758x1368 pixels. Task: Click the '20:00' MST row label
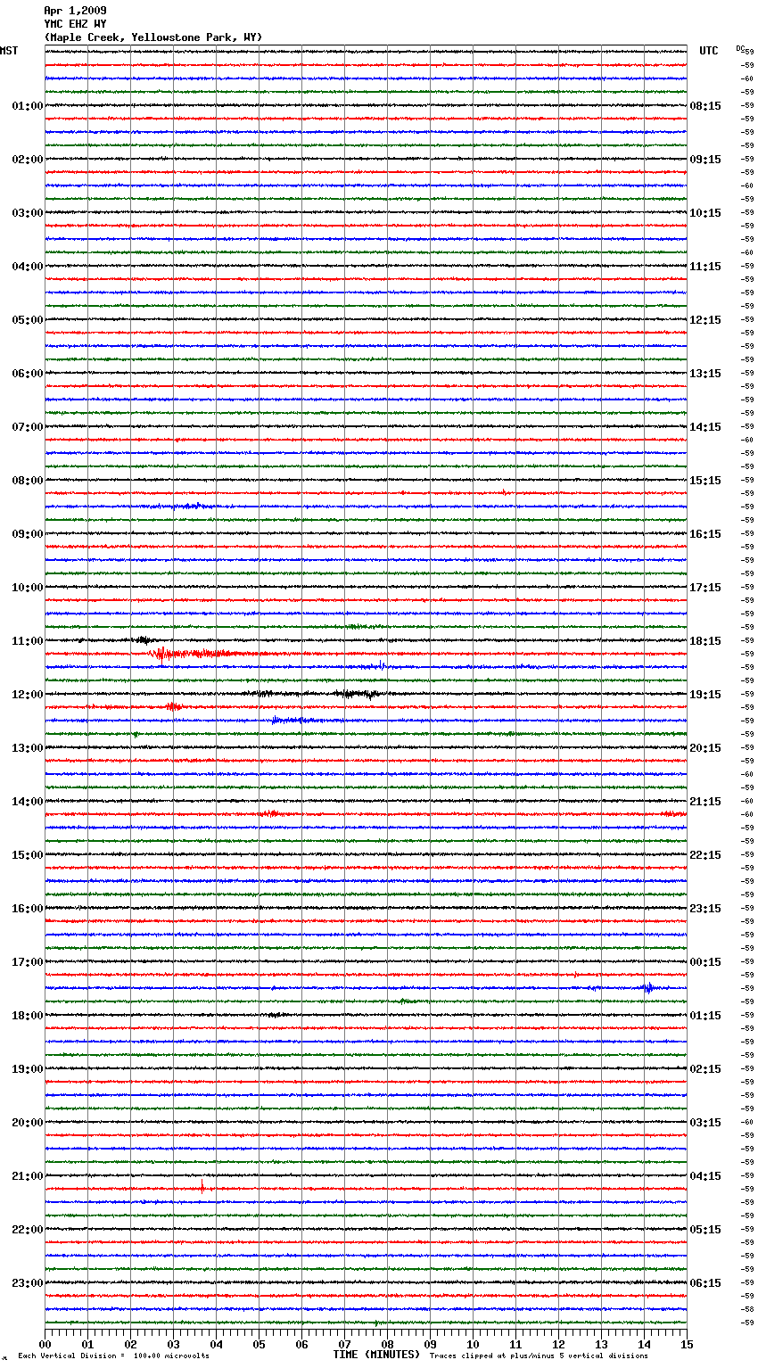click(28, 1123)
